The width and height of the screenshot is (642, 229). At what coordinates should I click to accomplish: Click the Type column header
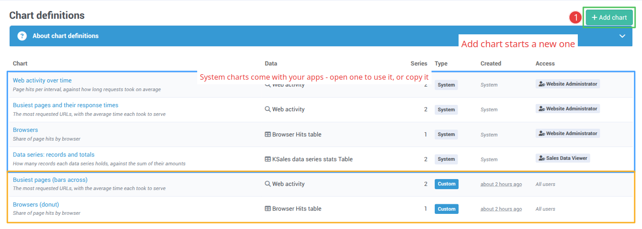(441, 64)
